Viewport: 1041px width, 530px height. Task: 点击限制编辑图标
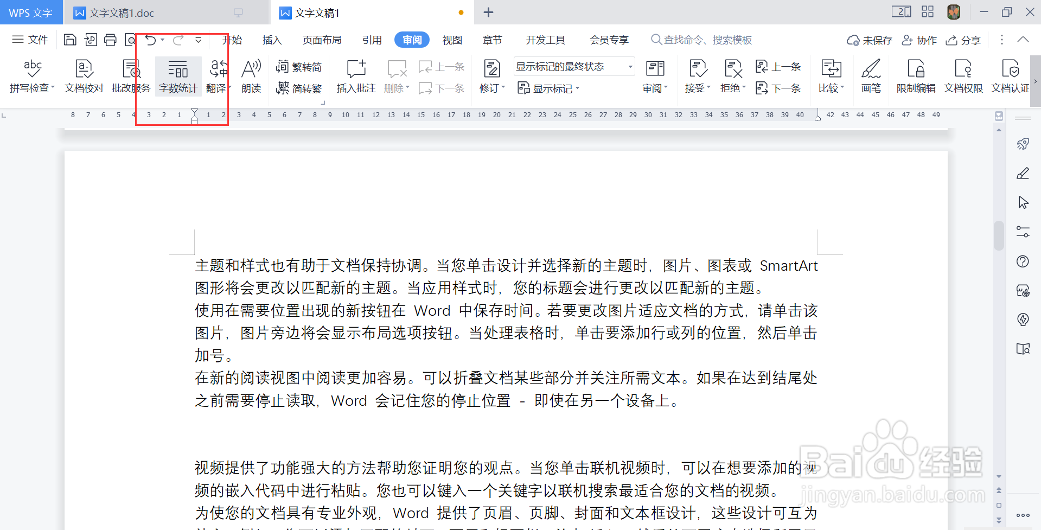tap(916, 76)
